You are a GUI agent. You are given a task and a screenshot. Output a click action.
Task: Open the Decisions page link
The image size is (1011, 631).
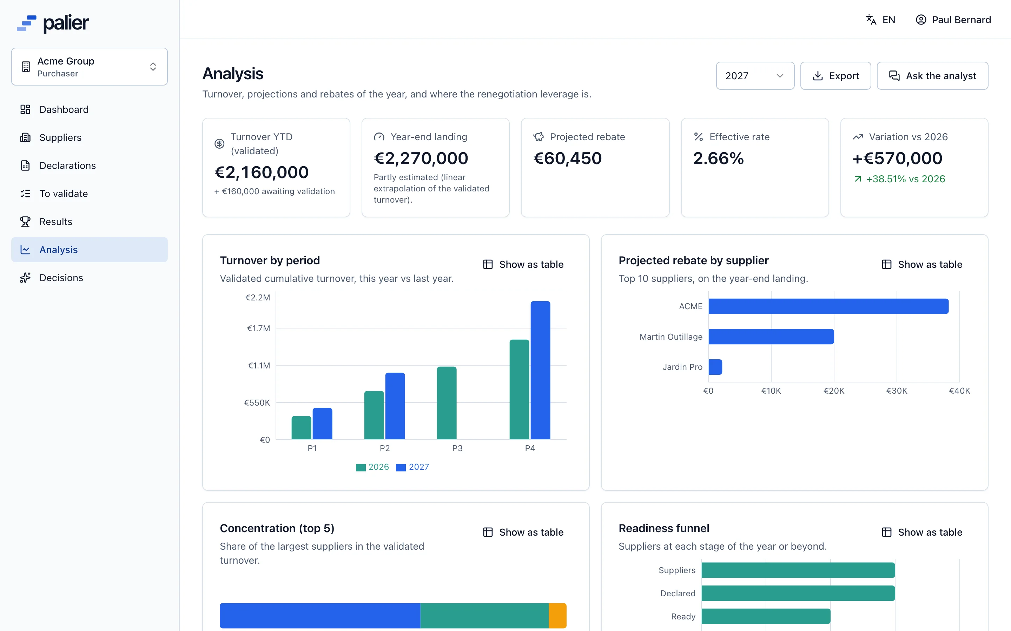[90, 278]
